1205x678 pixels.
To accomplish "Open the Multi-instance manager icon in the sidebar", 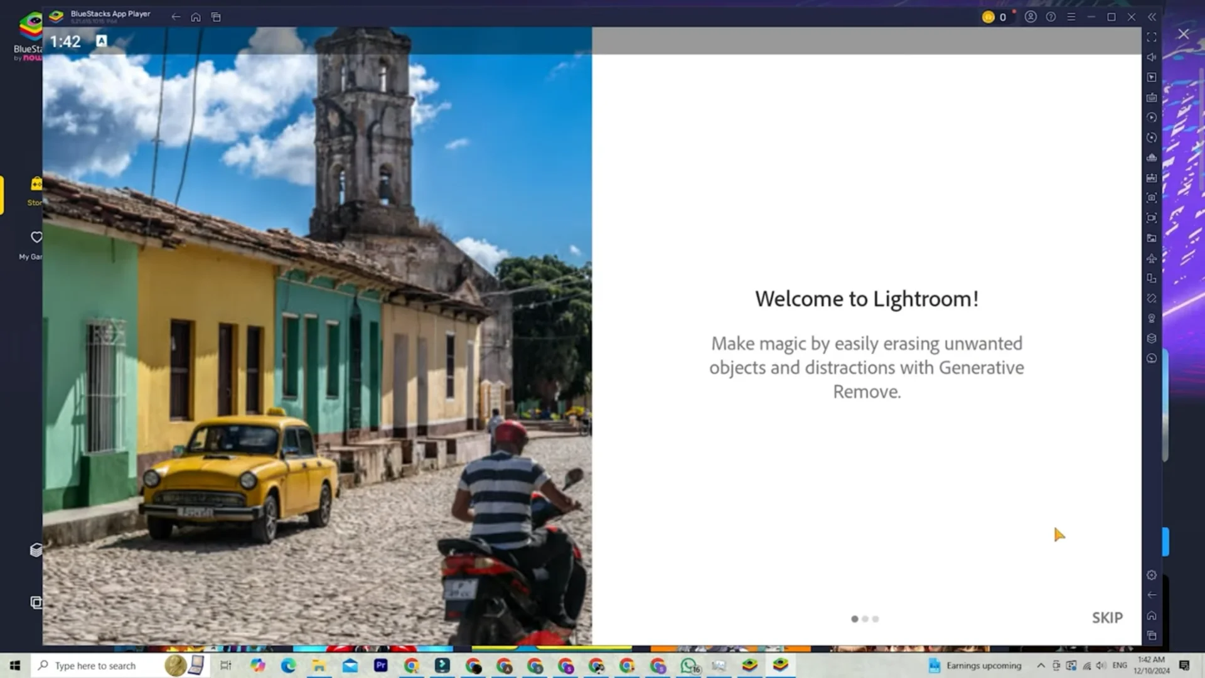I will pyautogui.click(x=1152, y=278).
